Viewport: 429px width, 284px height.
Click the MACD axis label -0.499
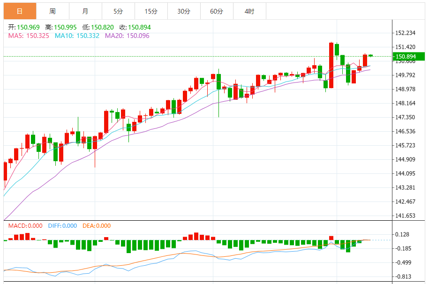(403, 262)
